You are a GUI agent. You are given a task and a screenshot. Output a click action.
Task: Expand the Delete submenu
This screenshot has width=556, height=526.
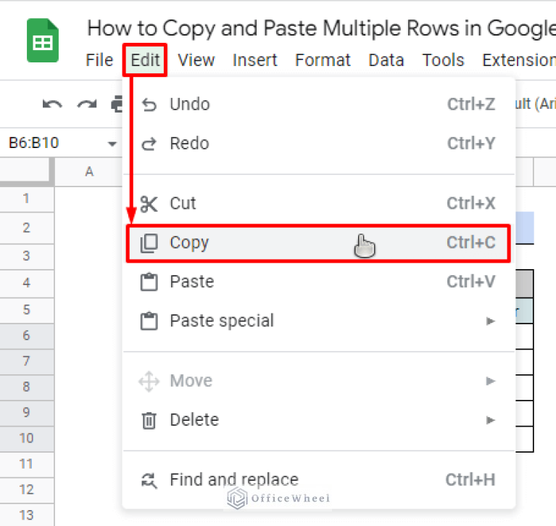pos(319,420)
